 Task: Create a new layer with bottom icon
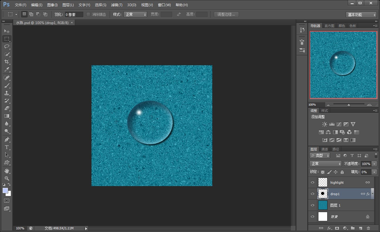[x=361, y=228]
